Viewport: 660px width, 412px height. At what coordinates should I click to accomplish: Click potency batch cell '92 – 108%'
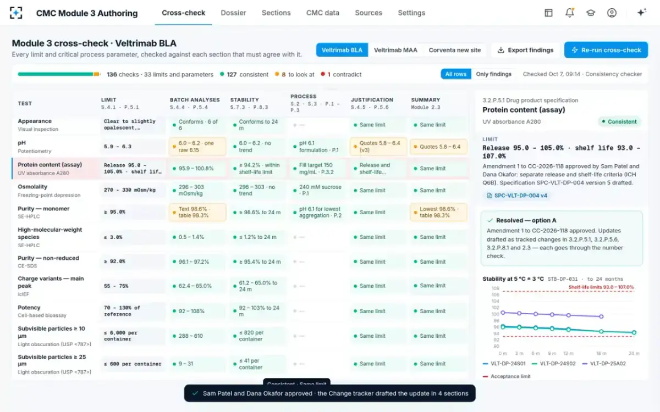tap(198, 311)
